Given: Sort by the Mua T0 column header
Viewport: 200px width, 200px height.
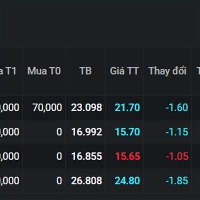Looking at the screenshot, I should (44, 71).
